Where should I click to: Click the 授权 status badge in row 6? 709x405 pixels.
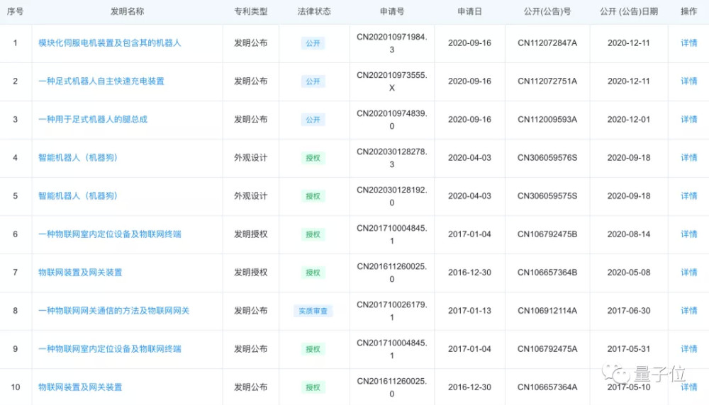313,234
